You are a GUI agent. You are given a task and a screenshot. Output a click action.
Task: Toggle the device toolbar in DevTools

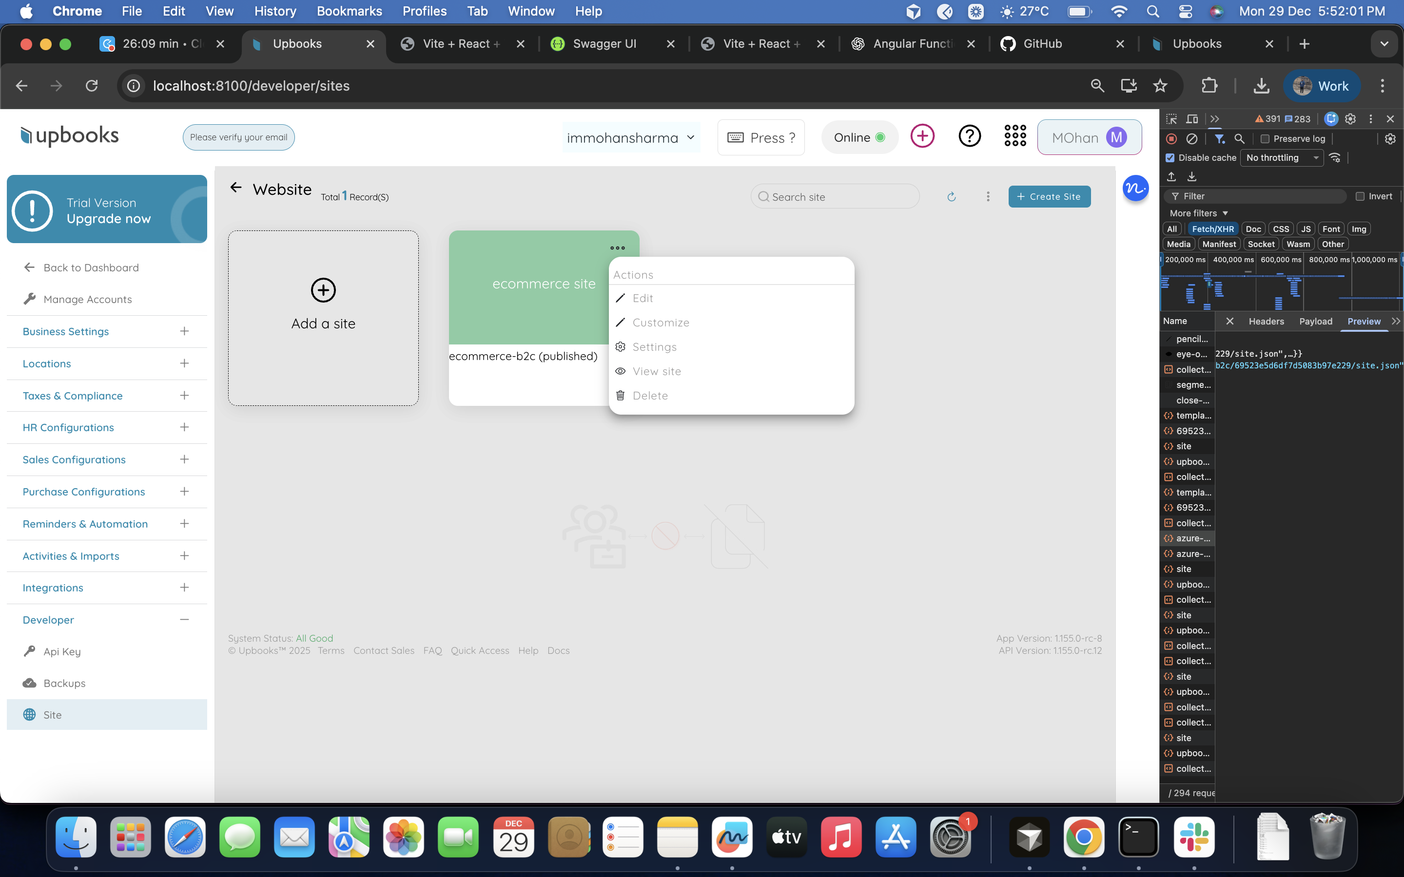(x=1192, y=118)
